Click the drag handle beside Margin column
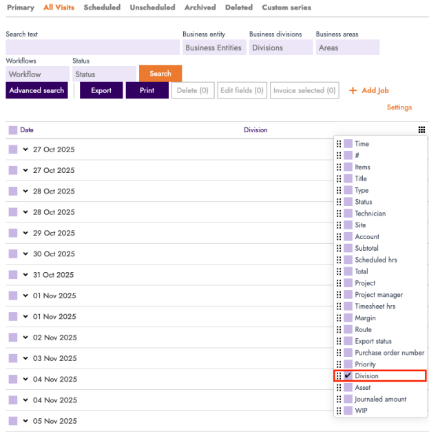 tap(339, 318)
